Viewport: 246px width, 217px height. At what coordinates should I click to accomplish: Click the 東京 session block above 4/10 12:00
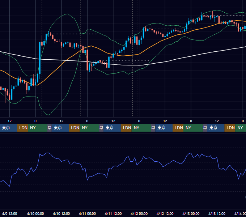(60, 128)
